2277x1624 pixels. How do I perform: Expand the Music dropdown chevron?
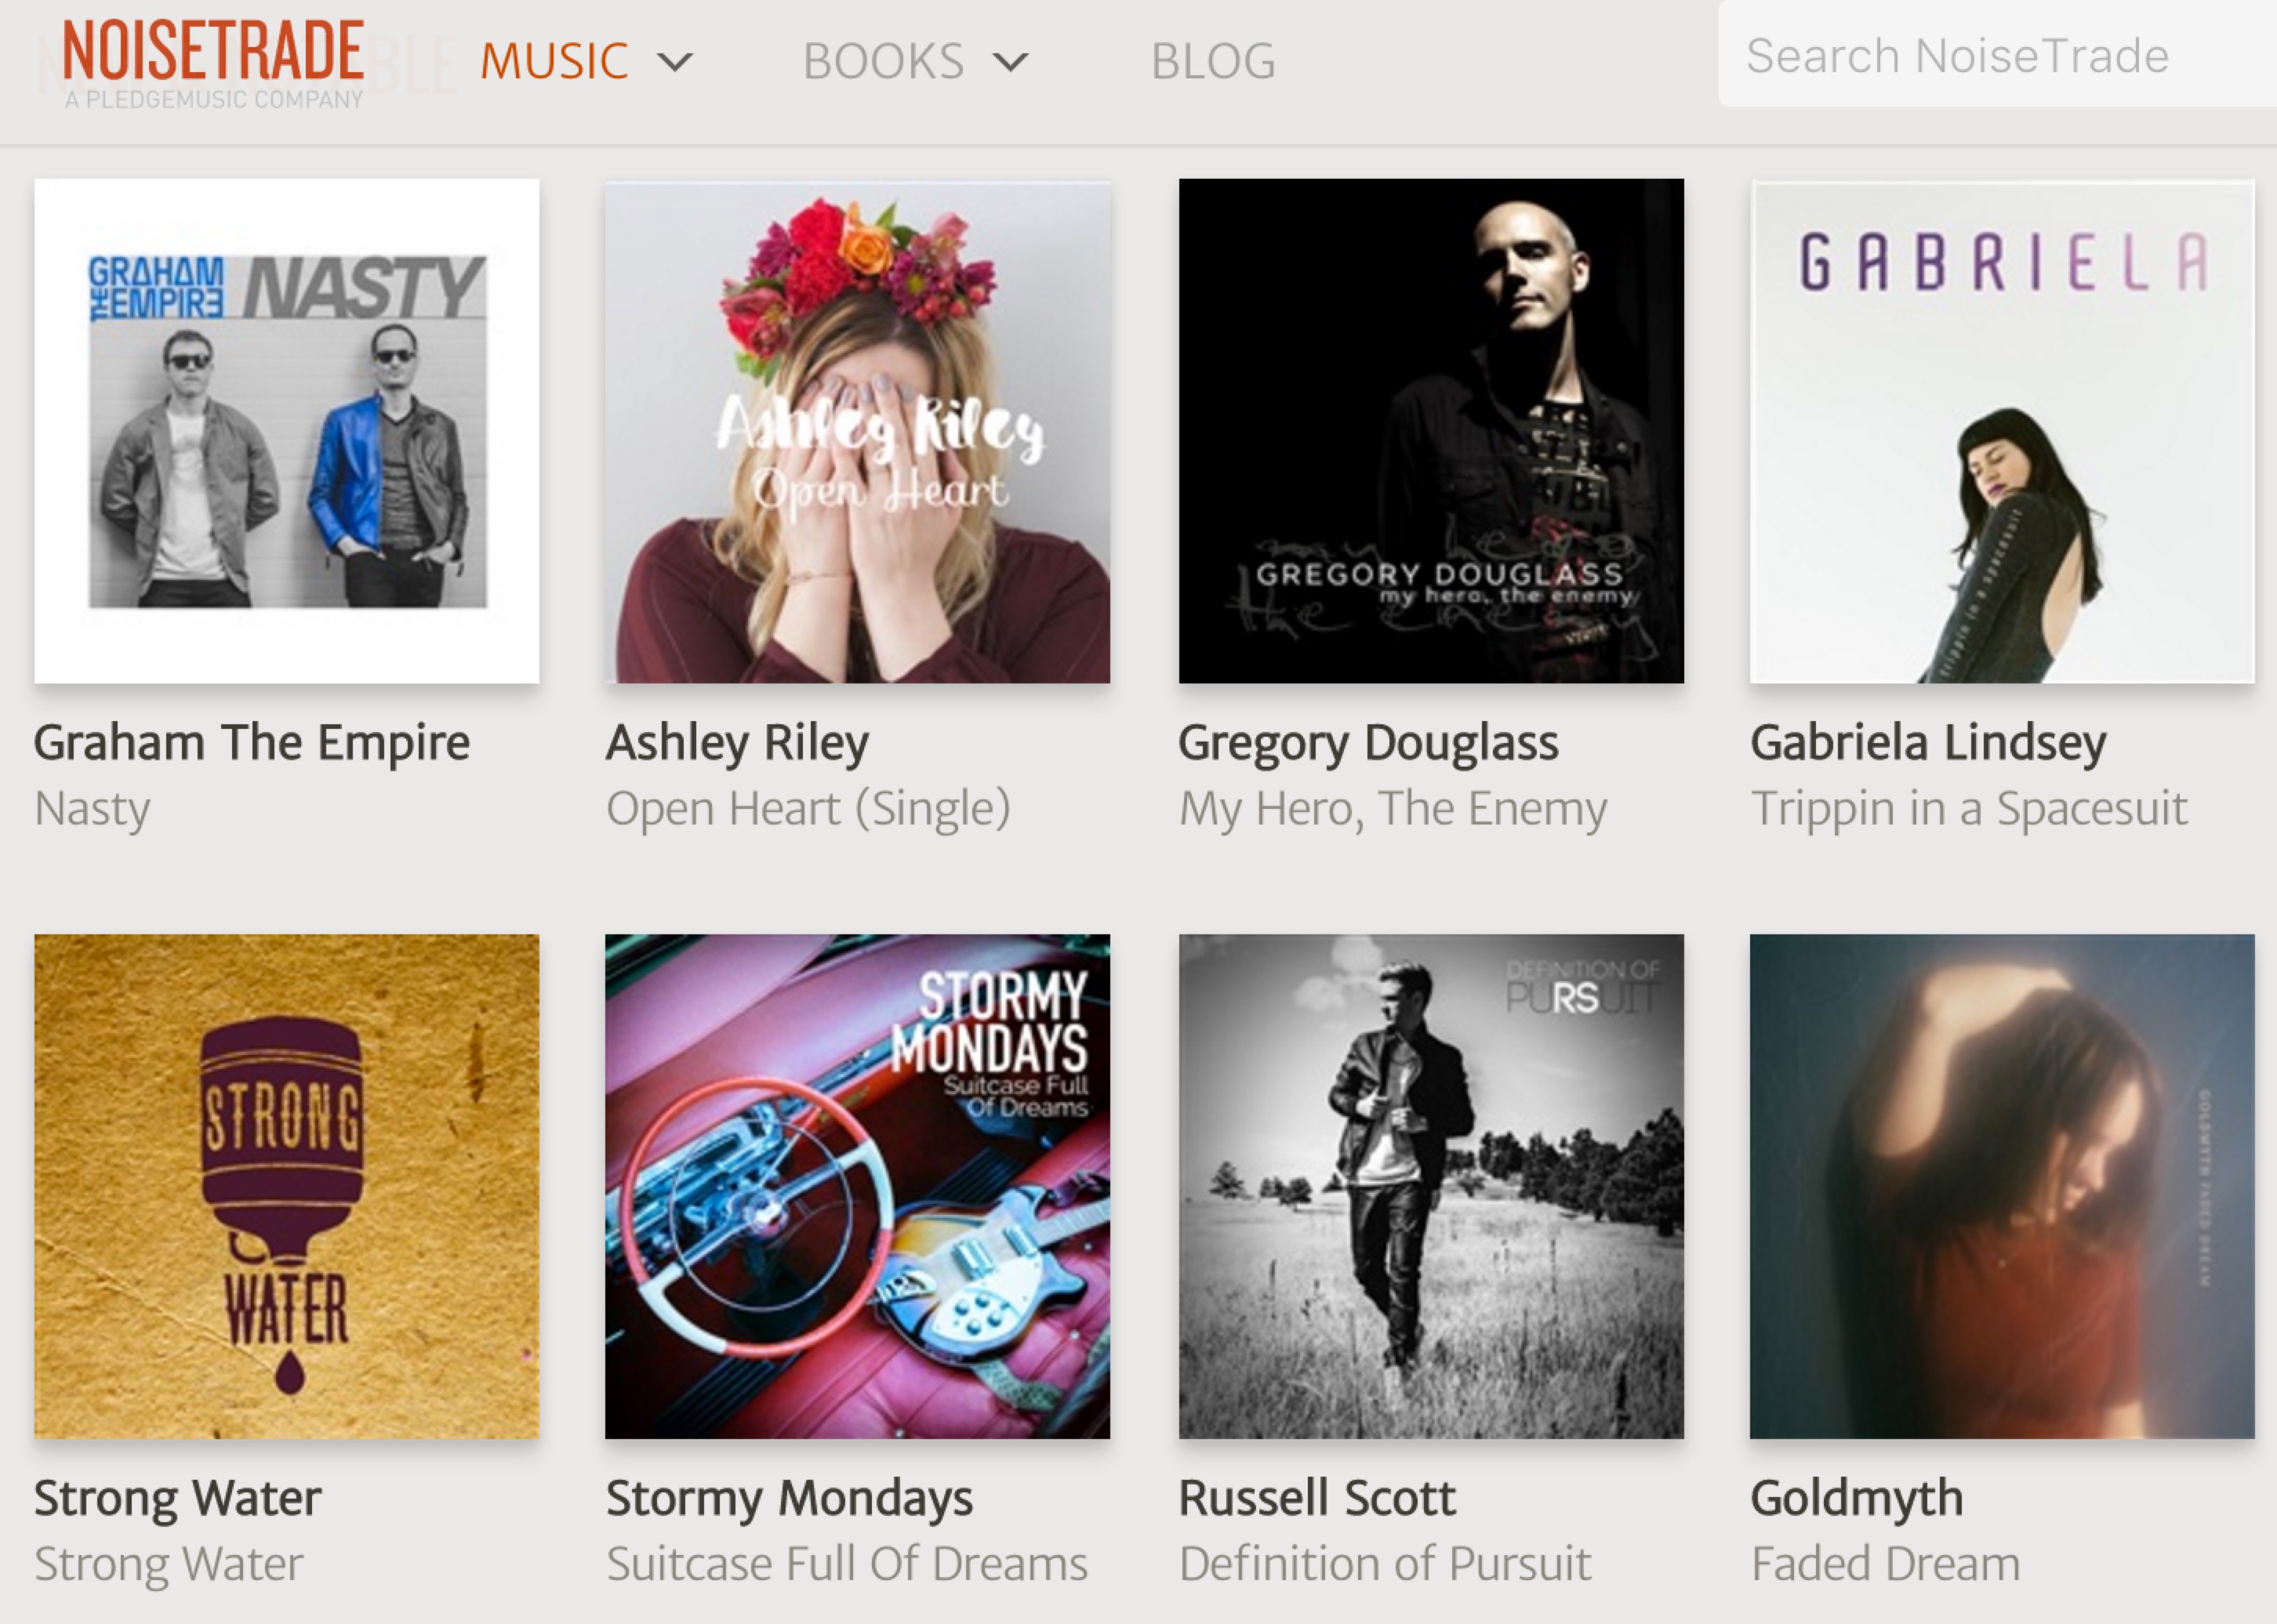675,63
